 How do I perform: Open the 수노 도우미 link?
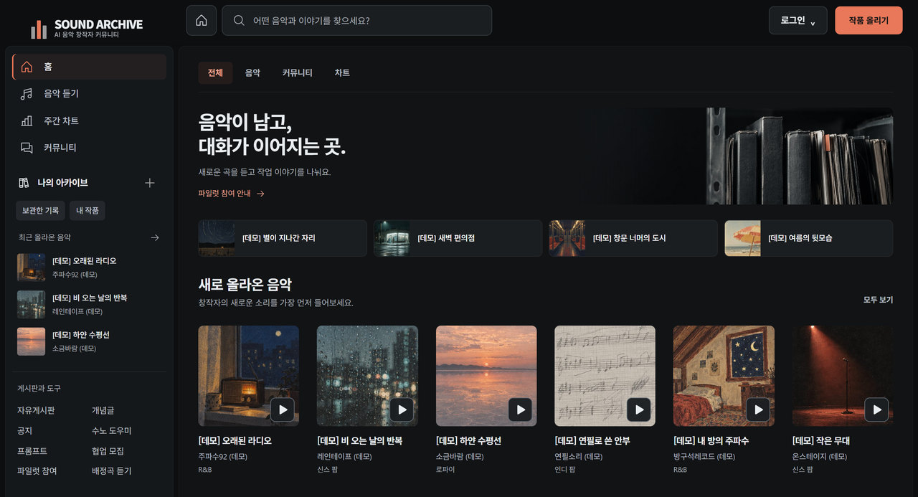pyautogui.click(x=111, y=431)
